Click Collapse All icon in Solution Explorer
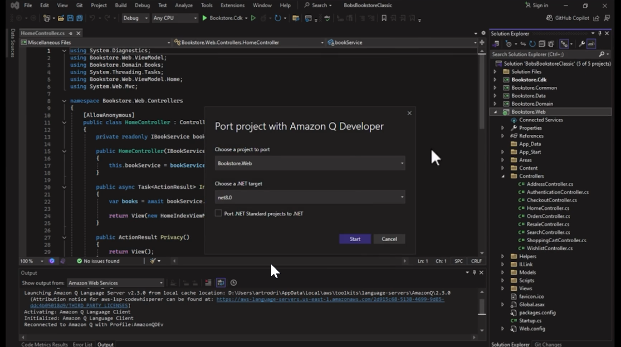621x347 pixels. [x=542, y=44]
